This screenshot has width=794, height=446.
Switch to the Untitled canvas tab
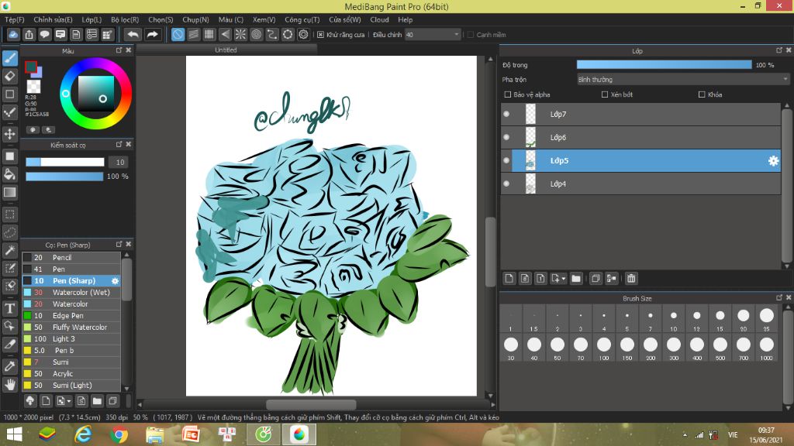tap(226, 50)
